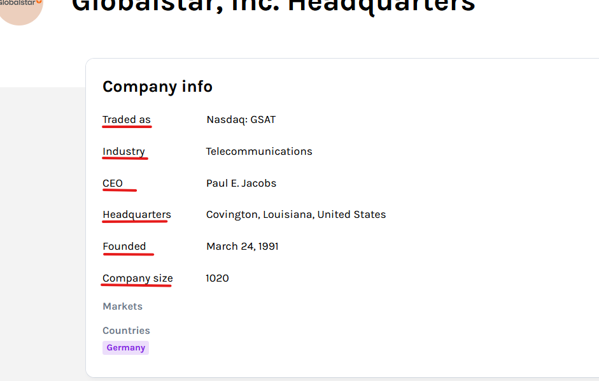Click the Countries subheading
The height and width of the screenshot is (381, 599).
pos(126,331)
